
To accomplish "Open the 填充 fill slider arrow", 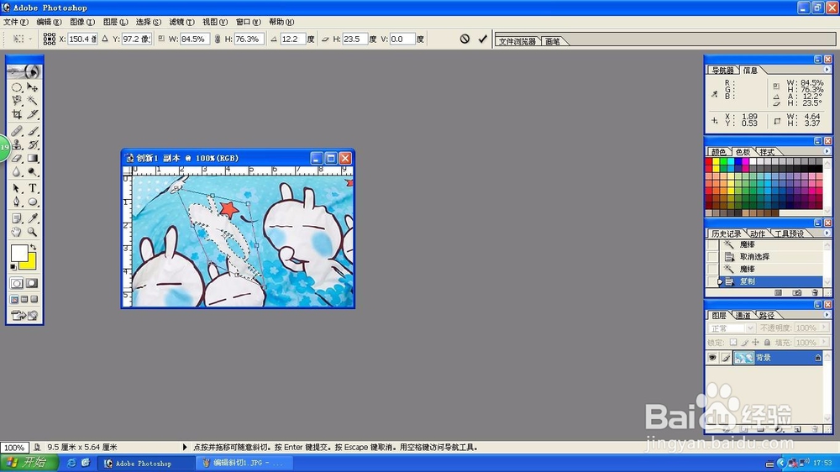I will (x=825, y=342).
